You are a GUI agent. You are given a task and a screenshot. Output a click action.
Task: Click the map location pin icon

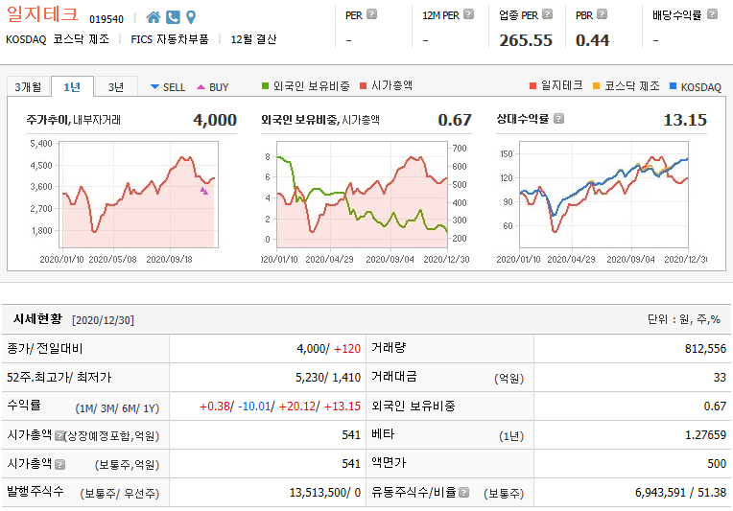[x=191, y=18]
